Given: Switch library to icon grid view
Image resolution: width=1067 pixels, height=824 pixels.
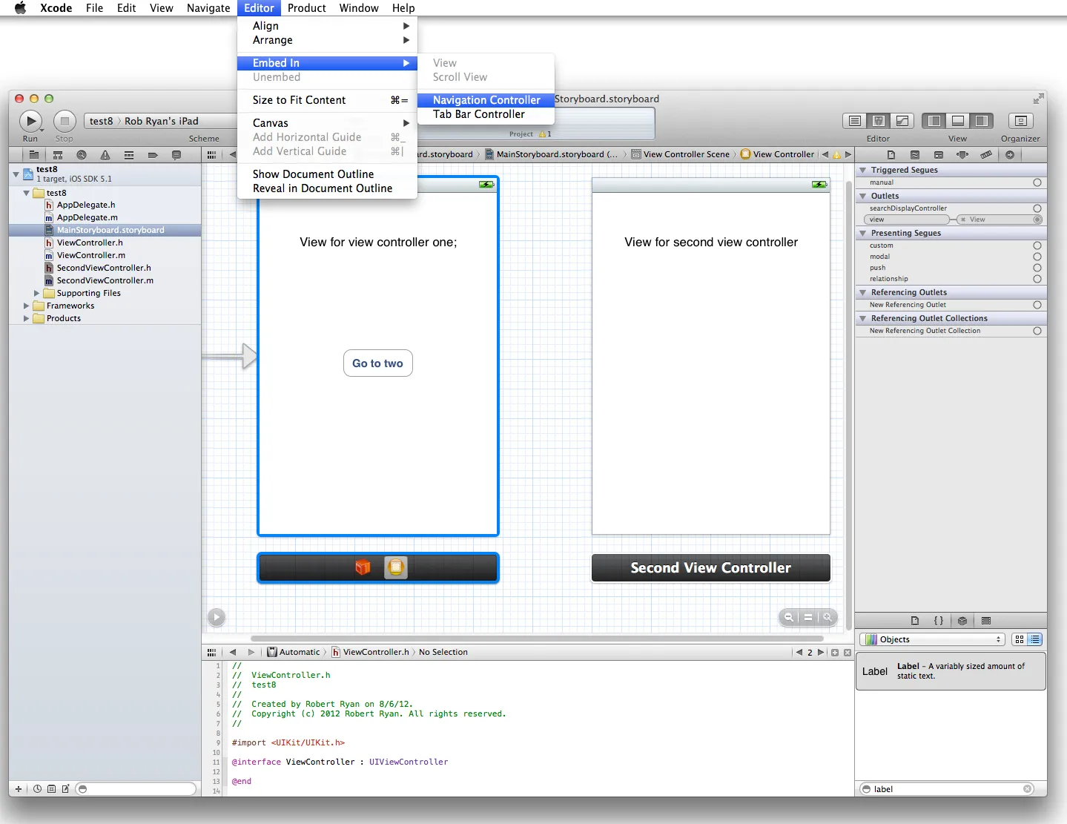Looking at the screenshot, I should 1020,639.
